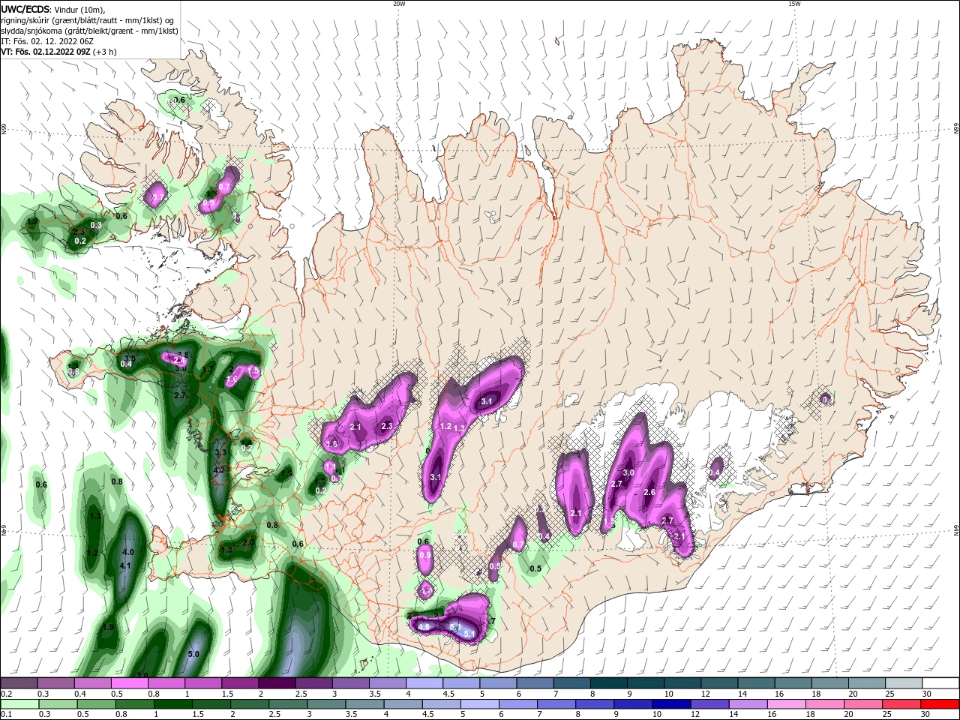Viewport: 960px width, 720px height.
Task: Select the bright pink 0.5 swatch in upper legend row
Action: pyautogui.click(x=129, y=683)
